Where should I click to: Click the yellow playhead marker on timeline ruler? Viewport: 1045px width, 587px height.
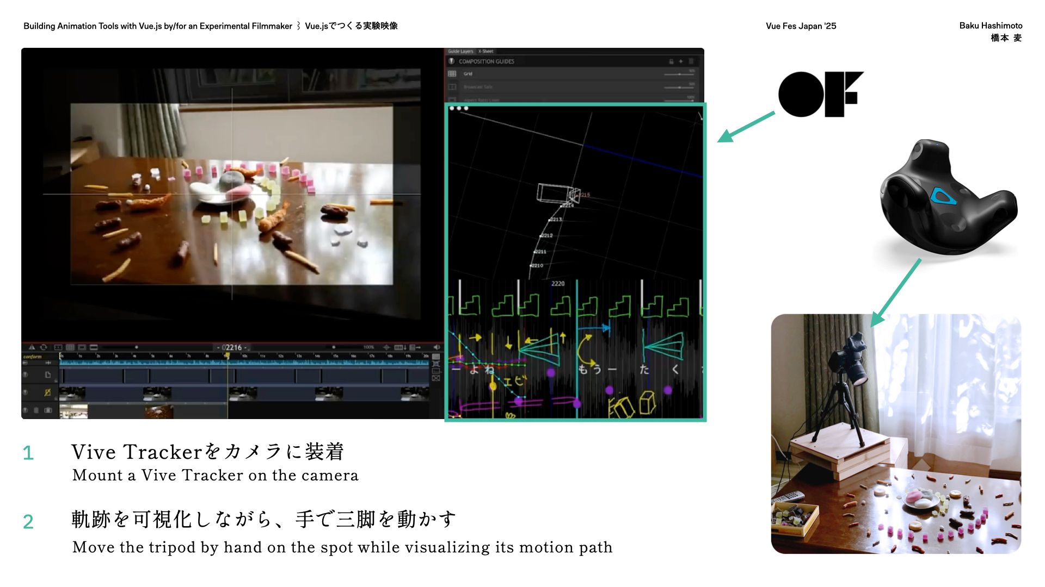click(228, 356)
